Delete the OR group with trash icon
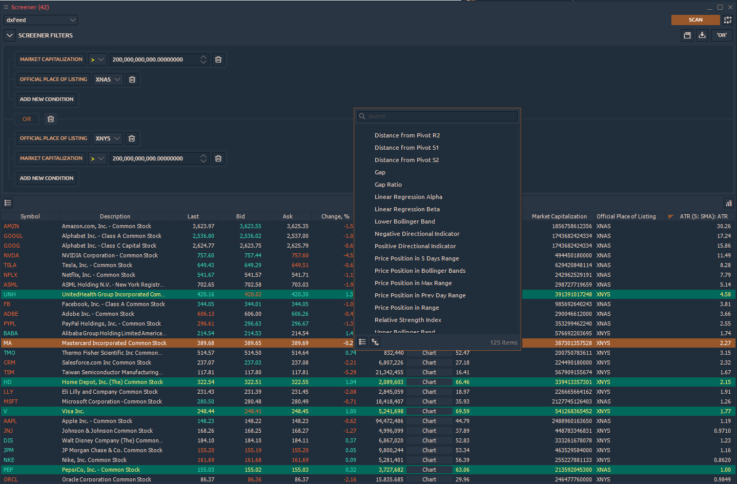This screenshot has width=737, height=484. tap(51, 119)
